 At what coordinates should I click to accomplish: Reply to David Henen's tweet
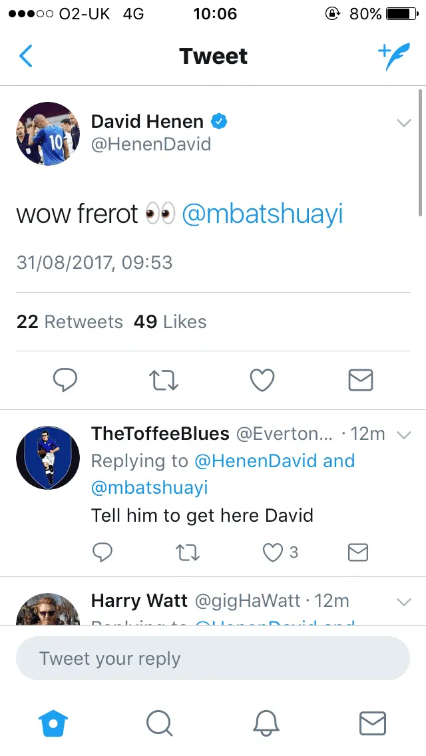pyautogui.click(x=65, y=380)
